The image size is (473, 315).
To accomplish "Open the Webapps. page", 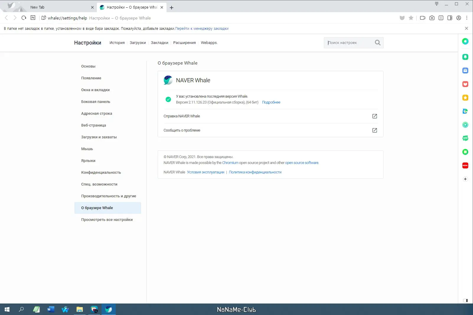I will coord(209,43).
